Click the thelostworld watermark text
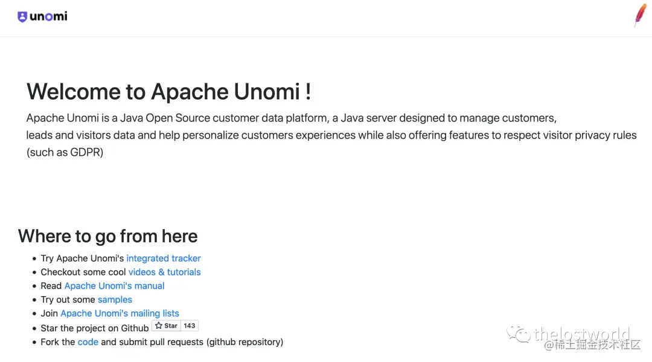 [581, 334]
